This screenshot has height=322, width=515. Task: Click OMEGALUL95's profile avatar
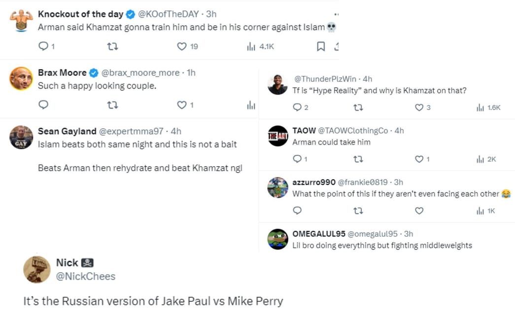277,239
